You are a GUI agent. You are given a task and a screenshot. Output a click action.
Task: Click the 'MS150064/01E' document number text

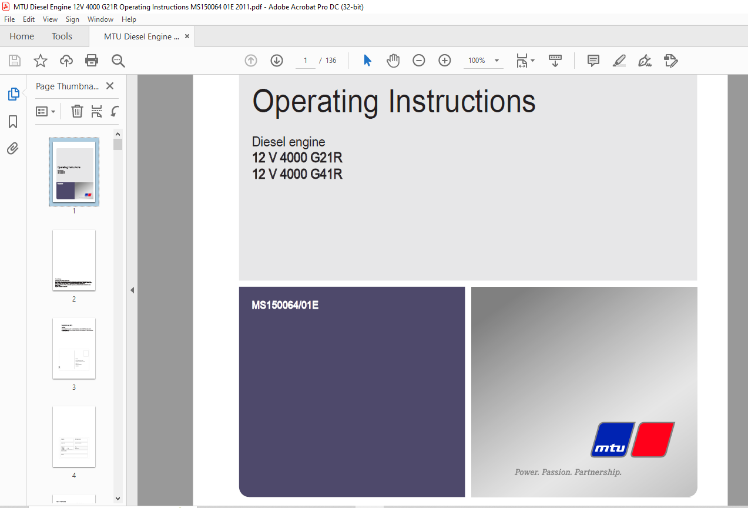[x=285, y=305]
